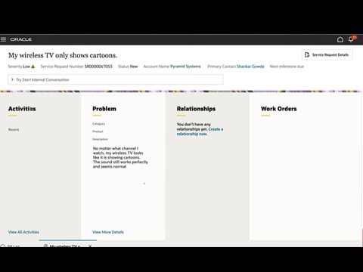Click the problem description text area
The width and height of the screenshot is (363, 272).
click(x=119, y=165)
